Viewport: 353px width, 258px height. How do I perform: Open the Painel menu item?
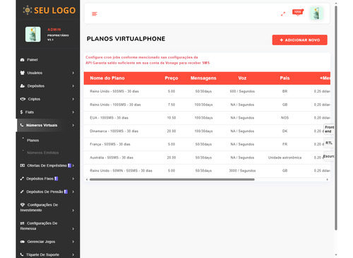point(48,60)
